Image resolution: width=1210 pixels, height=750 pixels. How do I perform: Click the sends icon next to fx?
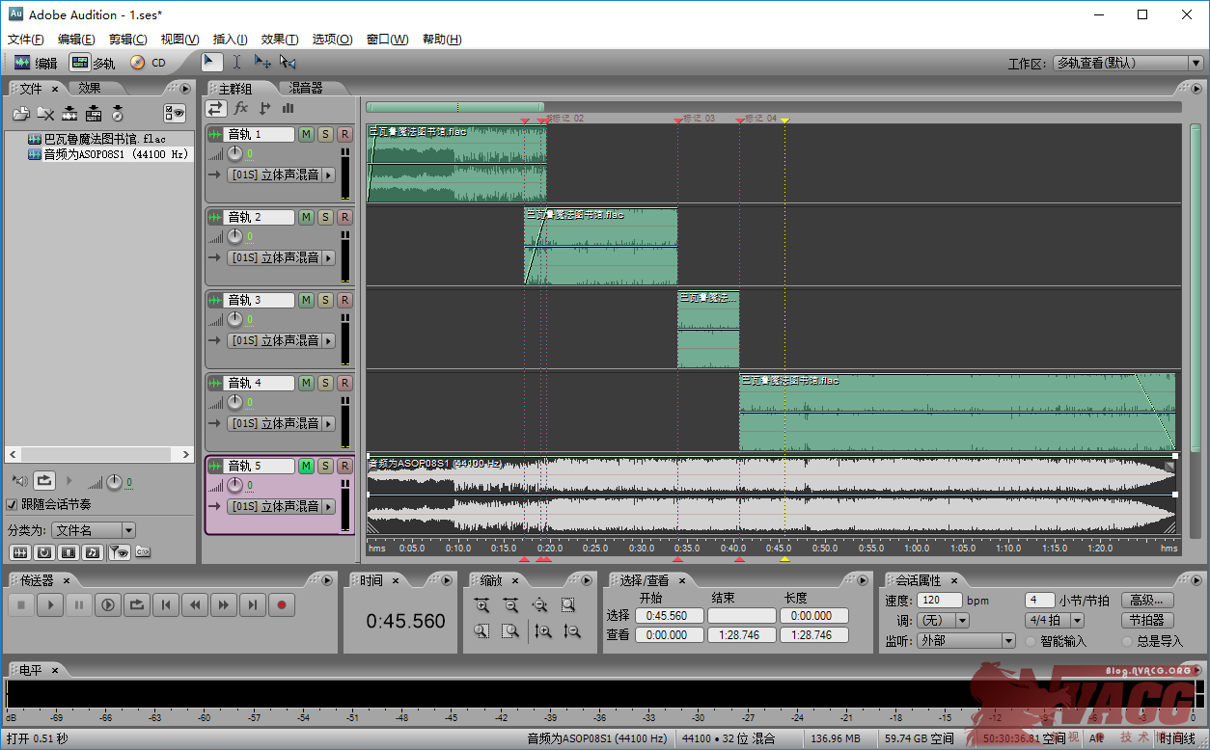click(x=265, y=108)
